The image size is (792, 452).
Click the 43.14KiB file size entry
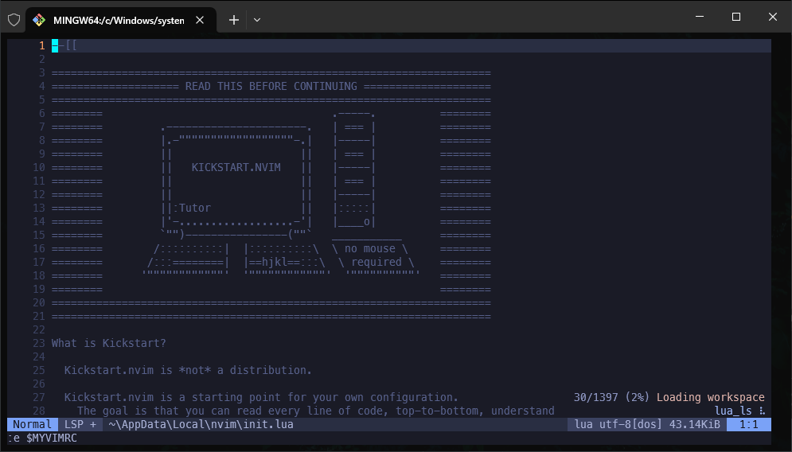pos(695,424)
